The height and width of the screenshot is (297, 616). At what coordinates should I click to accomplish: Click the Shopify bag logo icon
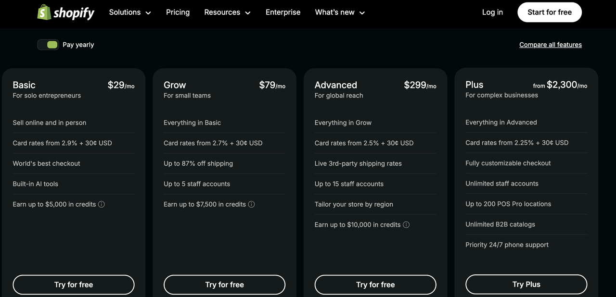[44, 12]
